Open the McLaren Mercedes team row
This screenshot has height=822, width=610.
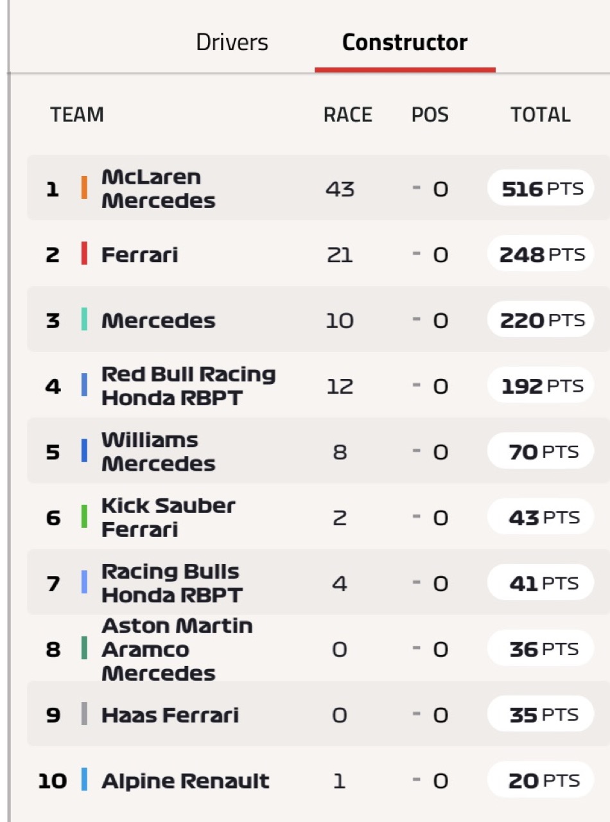click(318, 188)
